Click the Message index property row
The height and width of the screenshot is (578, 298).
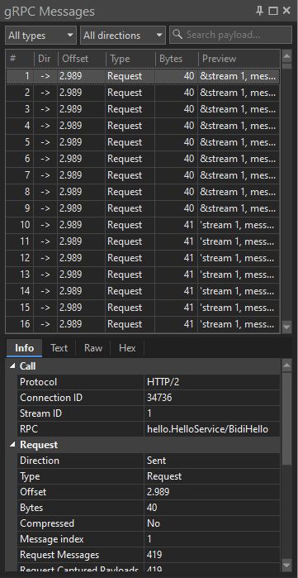click(x=149, y=539)
